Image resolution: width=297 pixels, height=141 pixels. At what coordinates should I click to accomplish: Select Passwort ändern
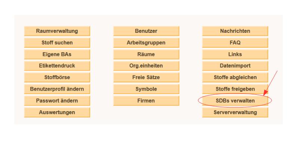[57, 101]
